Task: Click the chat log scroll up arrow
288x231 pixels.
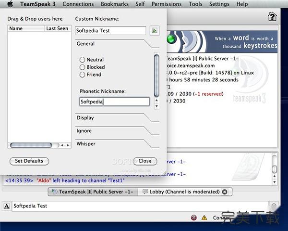Action: (x=275, y=176)
